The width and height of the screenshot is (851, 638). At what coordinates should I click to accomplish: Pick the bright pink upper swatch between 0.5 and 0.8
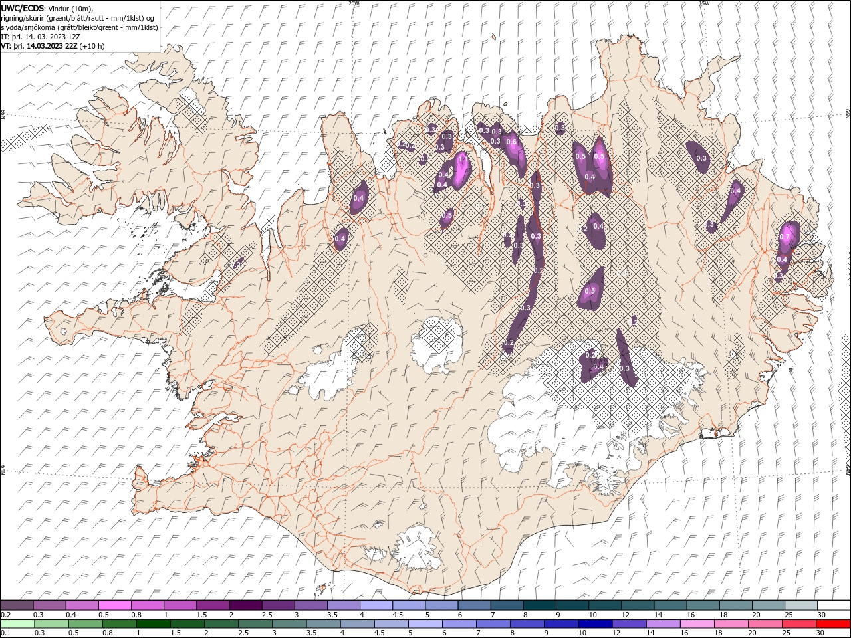[x=115, y=605]
